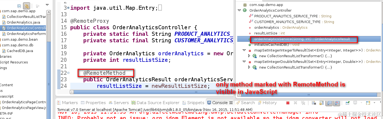Switch to the Properties tab
This screenshot has height=119, width=383.
(93, 103)
